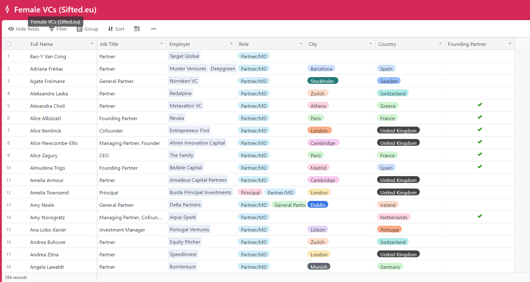The width and height of the screenshot is (530, 282).
Task: Select the Principal role tag for Amelia Townsend
Action: point(250,192)
